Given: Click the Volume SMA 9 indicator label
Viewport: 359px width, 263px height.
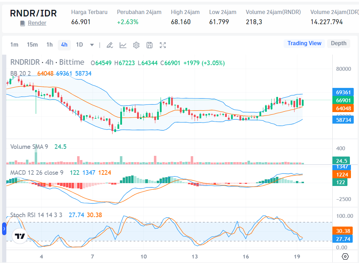Looking at the screenshot, I should pos(29,147).
